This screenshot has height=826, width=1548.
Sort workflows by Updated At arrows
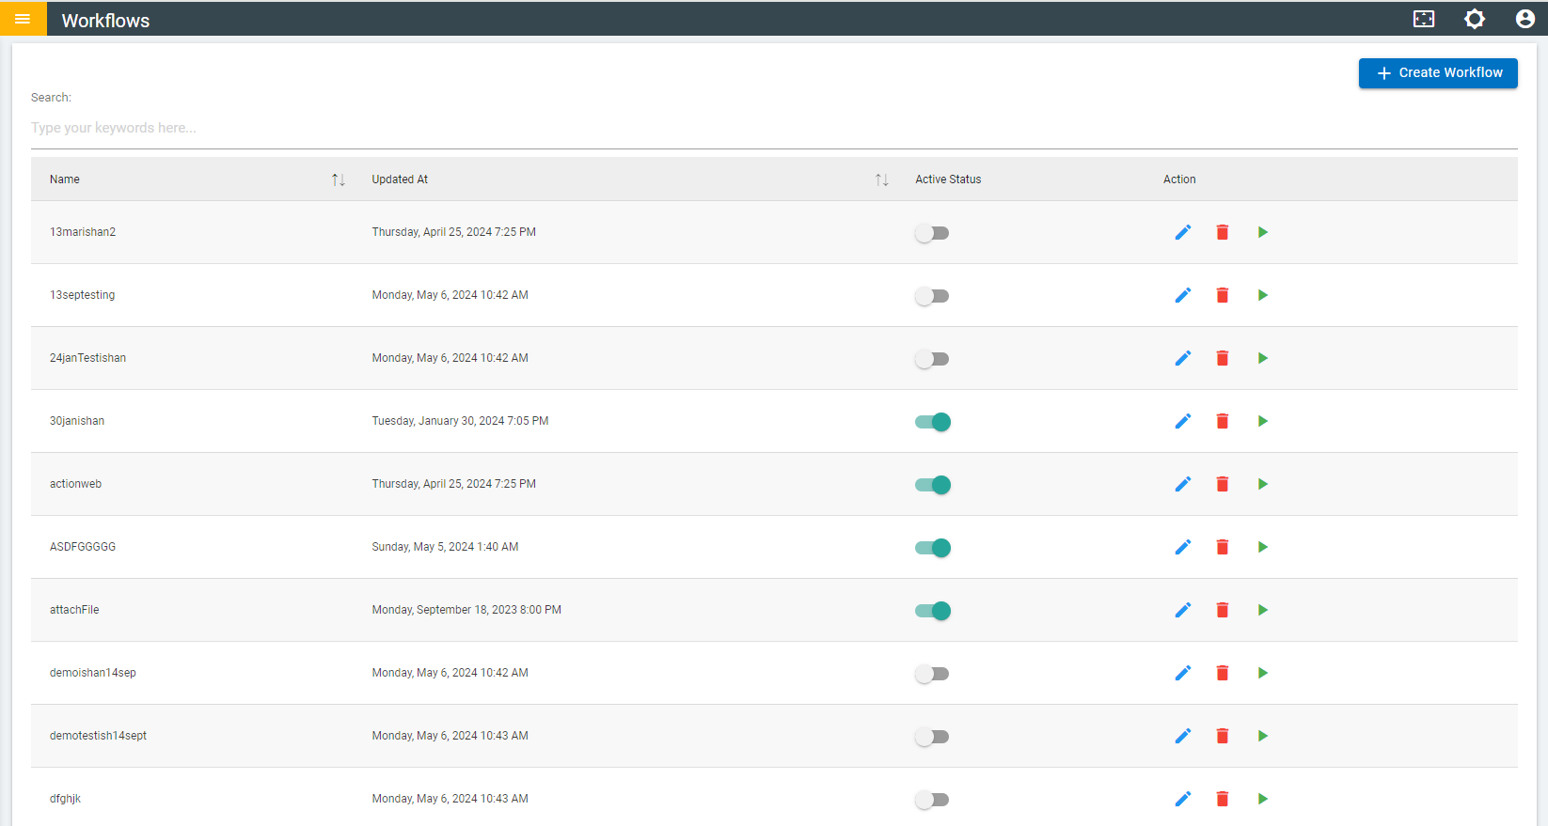pos(882,179)
